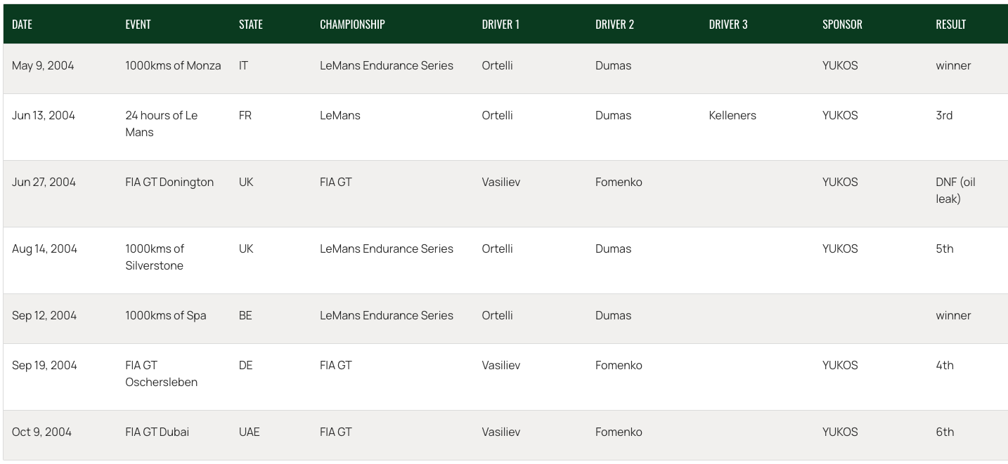This screenshot has width=1008, height=464.
Task: Click the FIA GT Oschersleben event
Action: (x=162, y=373)
